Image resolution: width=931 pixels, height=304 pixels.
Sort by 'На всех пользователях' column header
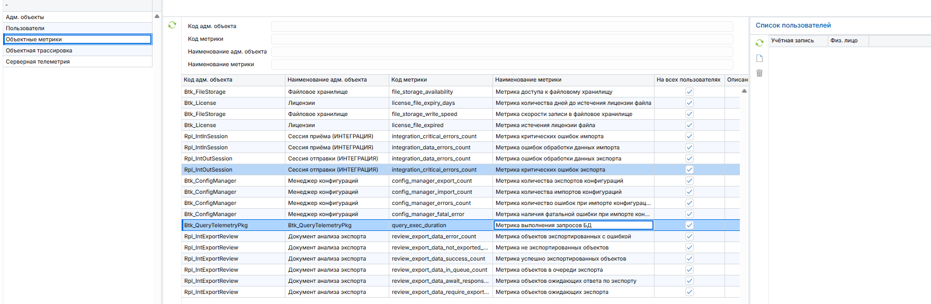click(x=688, y=80)
